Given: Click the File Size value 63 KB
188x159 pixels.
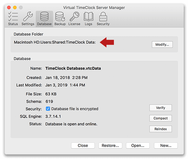Looking at the screenshot, I should 51,94.
